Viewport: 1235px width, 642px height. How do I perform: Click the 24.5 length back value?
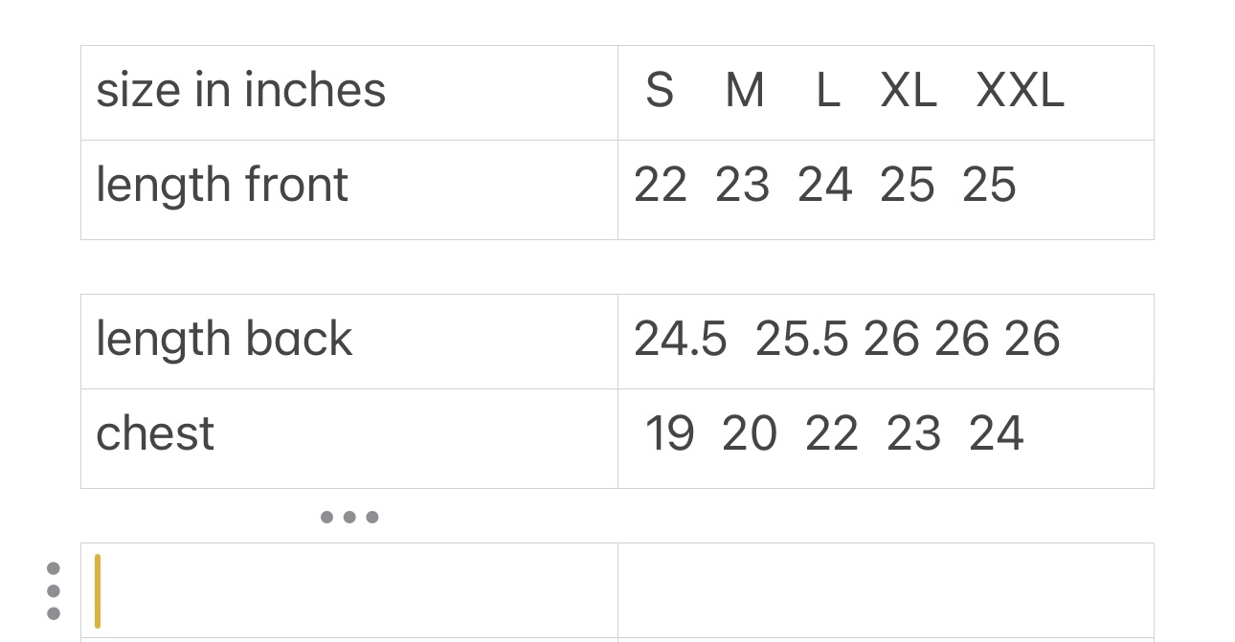680,340
